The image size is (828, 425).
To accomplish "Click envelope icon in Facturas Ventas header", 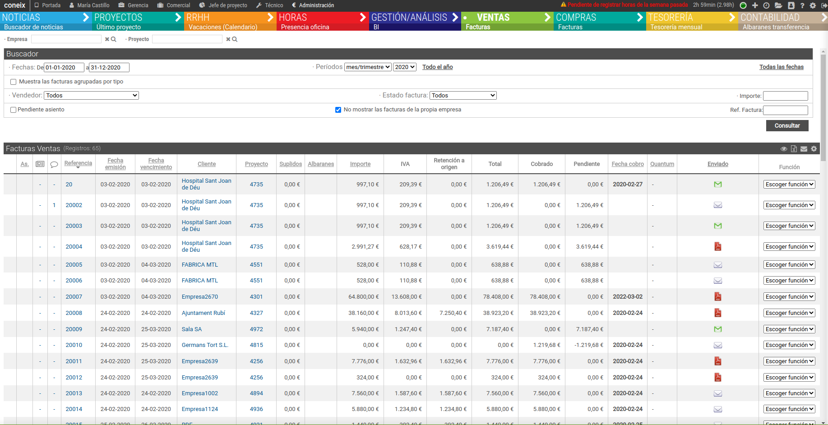I will coord(804,149).
